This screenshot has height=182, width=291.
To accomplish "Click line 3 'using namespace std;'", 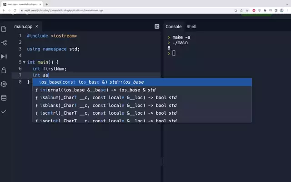I will [x=53, y=49].
